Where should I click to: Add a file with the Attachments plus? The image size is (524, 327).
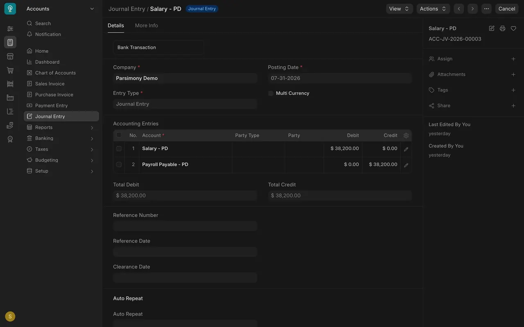[513, 74]
